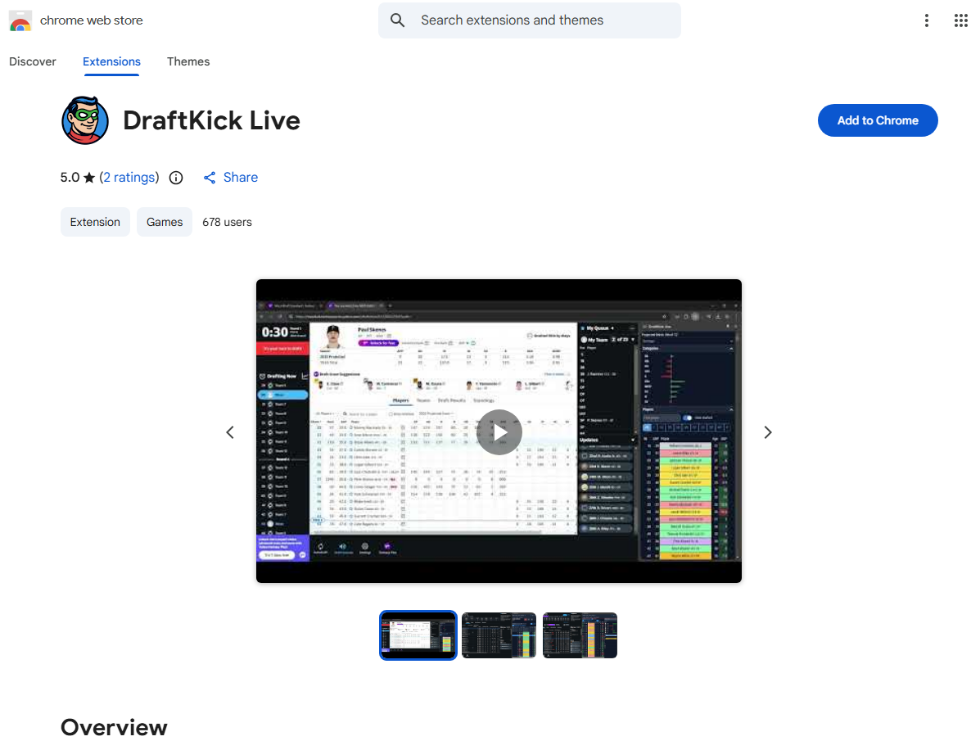Image resolution: width=980 pixels, height=750 pixels.
Task: Click the Extension category chip
Action: [95, 222]
